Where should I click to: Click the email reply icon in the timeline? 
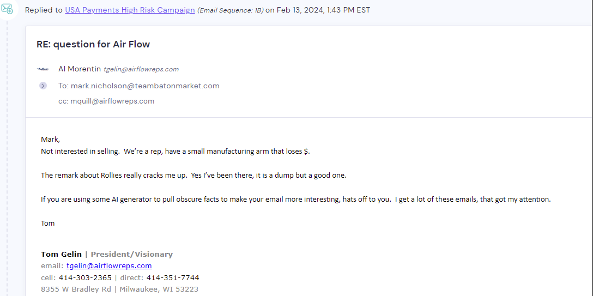pyautogui.click(x=7, y=10)
